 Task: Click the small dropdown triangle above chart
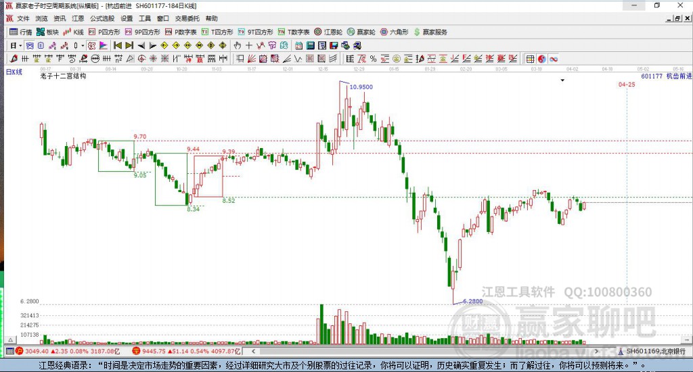[x=562, y=80]
